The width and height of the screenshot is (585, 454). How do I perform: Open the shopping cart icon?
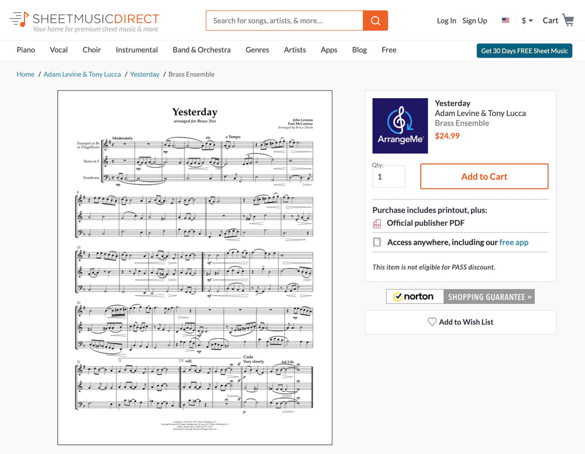click(x=568, y=21)
